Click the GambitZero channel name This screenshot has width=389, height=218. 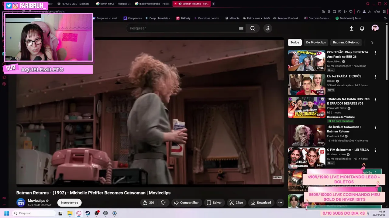click(334, 61)
